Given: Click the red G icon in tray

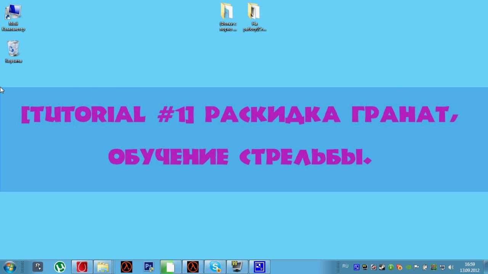Looking at the screenshot, I should click(374, 267).
